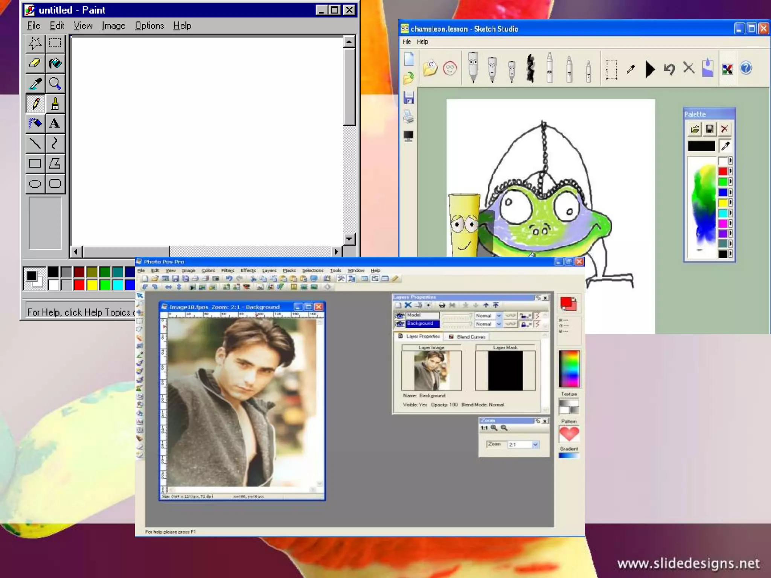Toggle Background layer visibility eye
The width and height of the screenshot is (771, 578).
(399, 324)
